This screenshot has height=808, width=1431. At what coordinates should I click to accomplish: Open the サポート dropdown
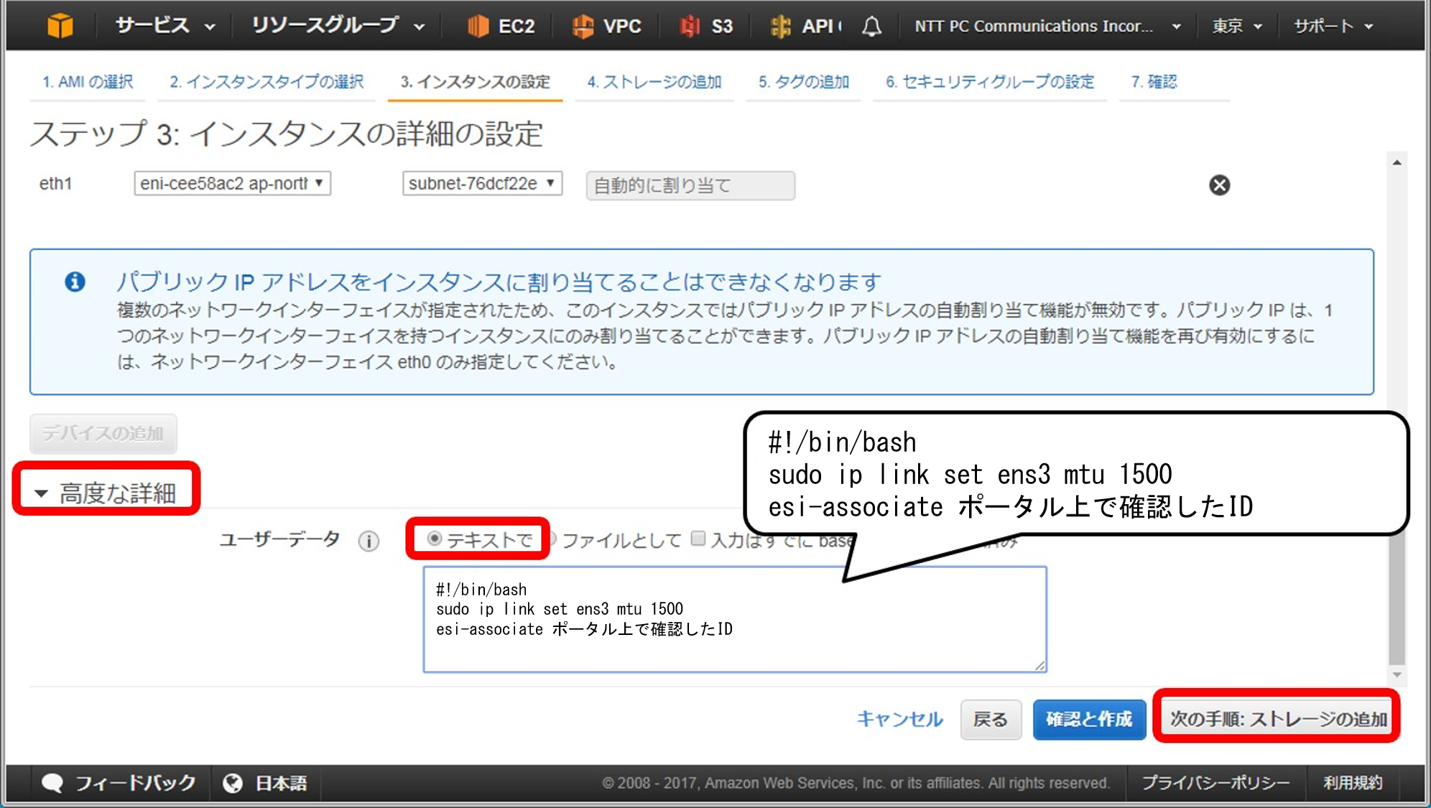pos(1333,27)
